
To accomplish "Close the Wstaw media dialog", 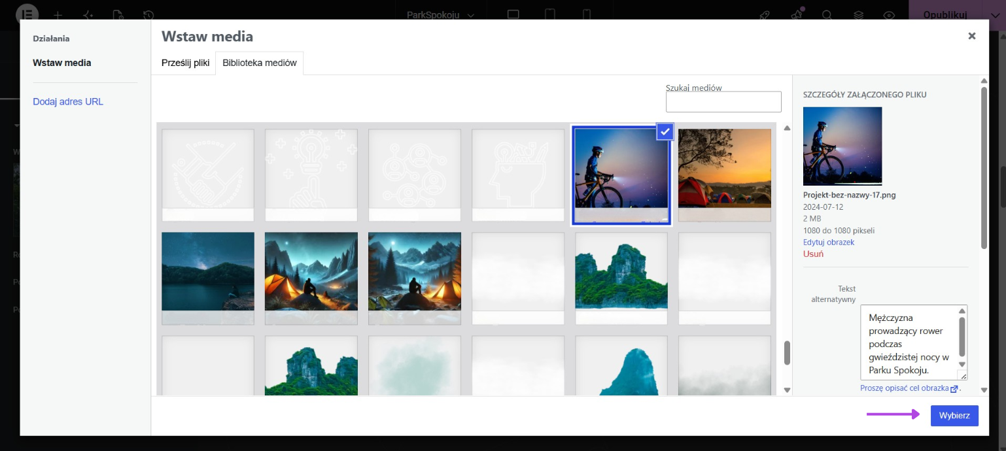I will point(971,36).
